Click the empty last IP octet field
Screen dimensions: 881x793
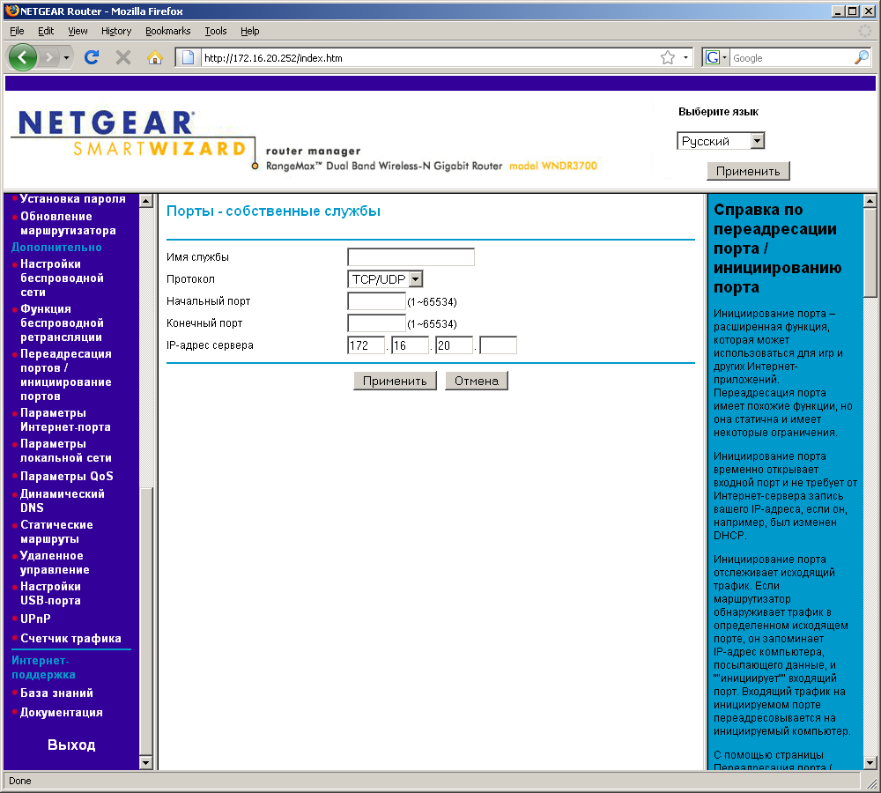[499, 345]
